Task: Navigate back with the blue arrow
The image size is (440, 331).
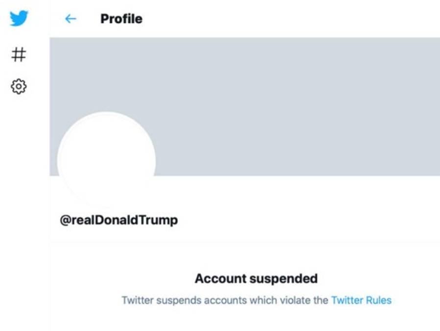Action: tap(70, 19)
